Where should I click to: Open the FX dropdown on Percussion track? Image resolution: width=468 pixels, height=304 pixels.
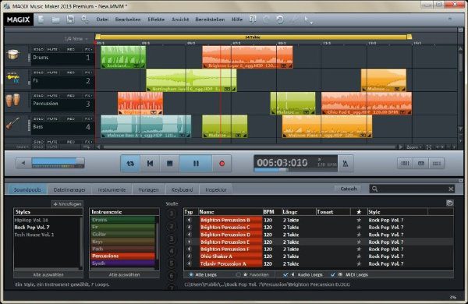pyautogui.click(x=89, y=96)
